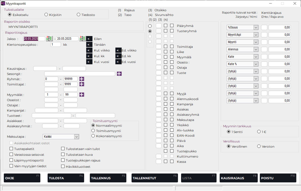Click the plus icon on Ryhmät row

coord(82,79)
